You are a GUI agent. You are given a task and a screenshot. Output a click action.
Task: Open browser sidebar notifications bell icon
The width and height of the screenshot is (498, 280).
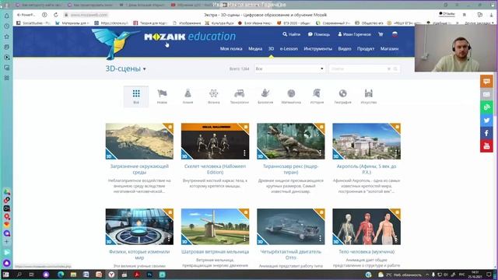tap(7, 16)
